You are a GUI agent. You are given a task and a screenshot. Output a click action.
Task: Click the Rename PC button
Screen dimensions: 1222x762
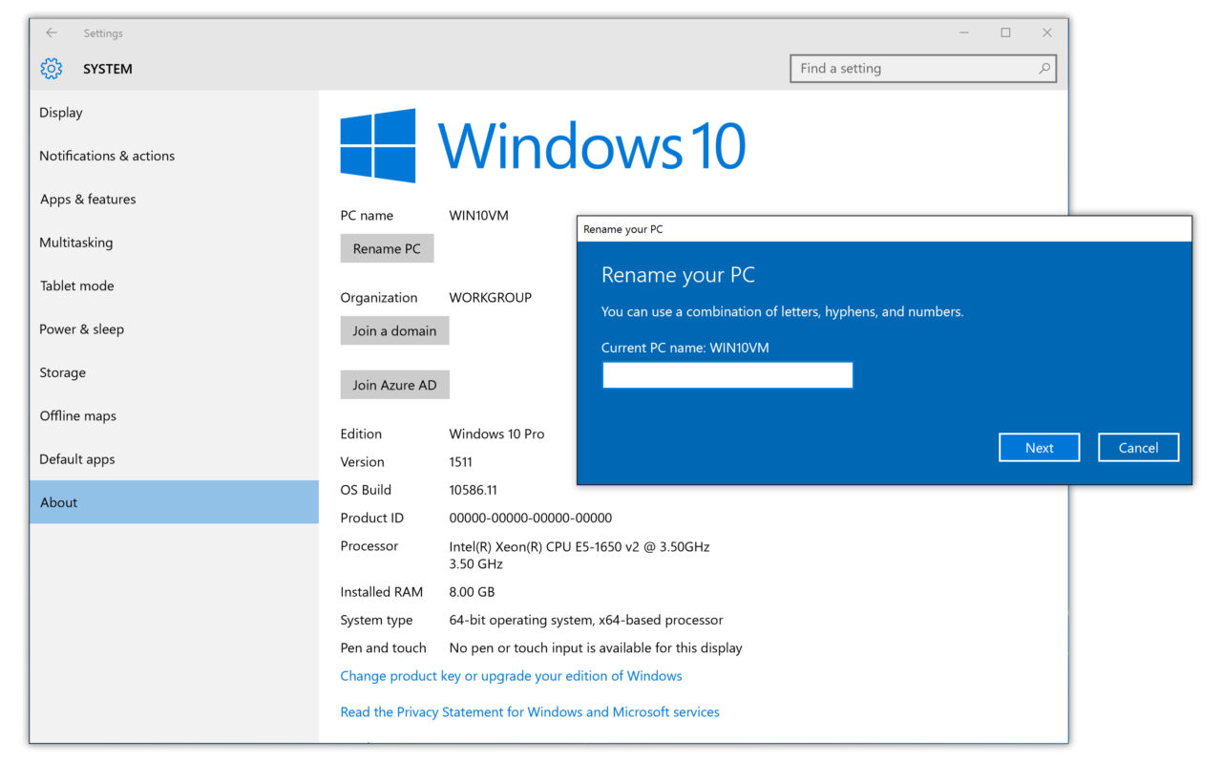(387, 248)
